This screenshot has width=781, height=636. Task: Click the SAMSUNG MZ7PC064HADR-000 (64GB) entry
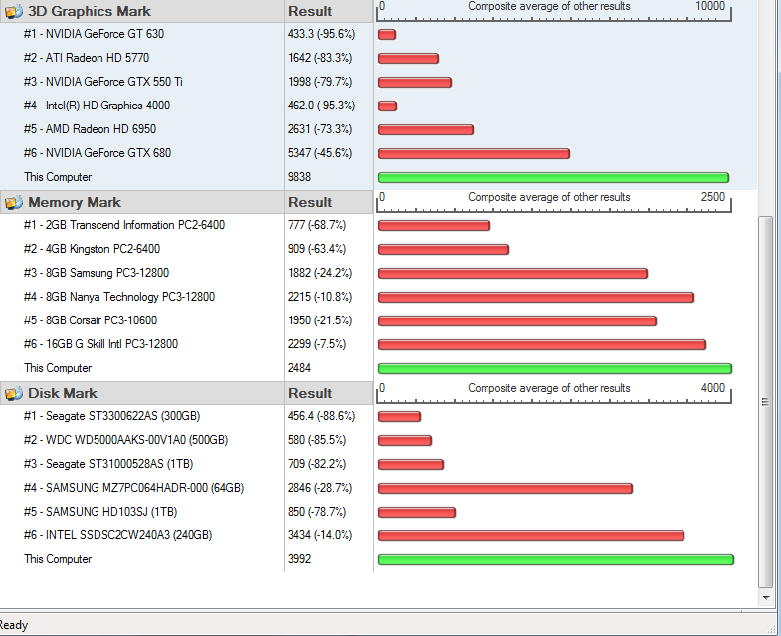coord(144,488)
